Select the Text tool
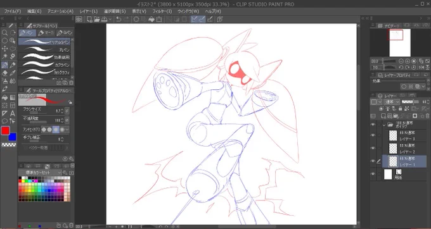 [13, 113]
